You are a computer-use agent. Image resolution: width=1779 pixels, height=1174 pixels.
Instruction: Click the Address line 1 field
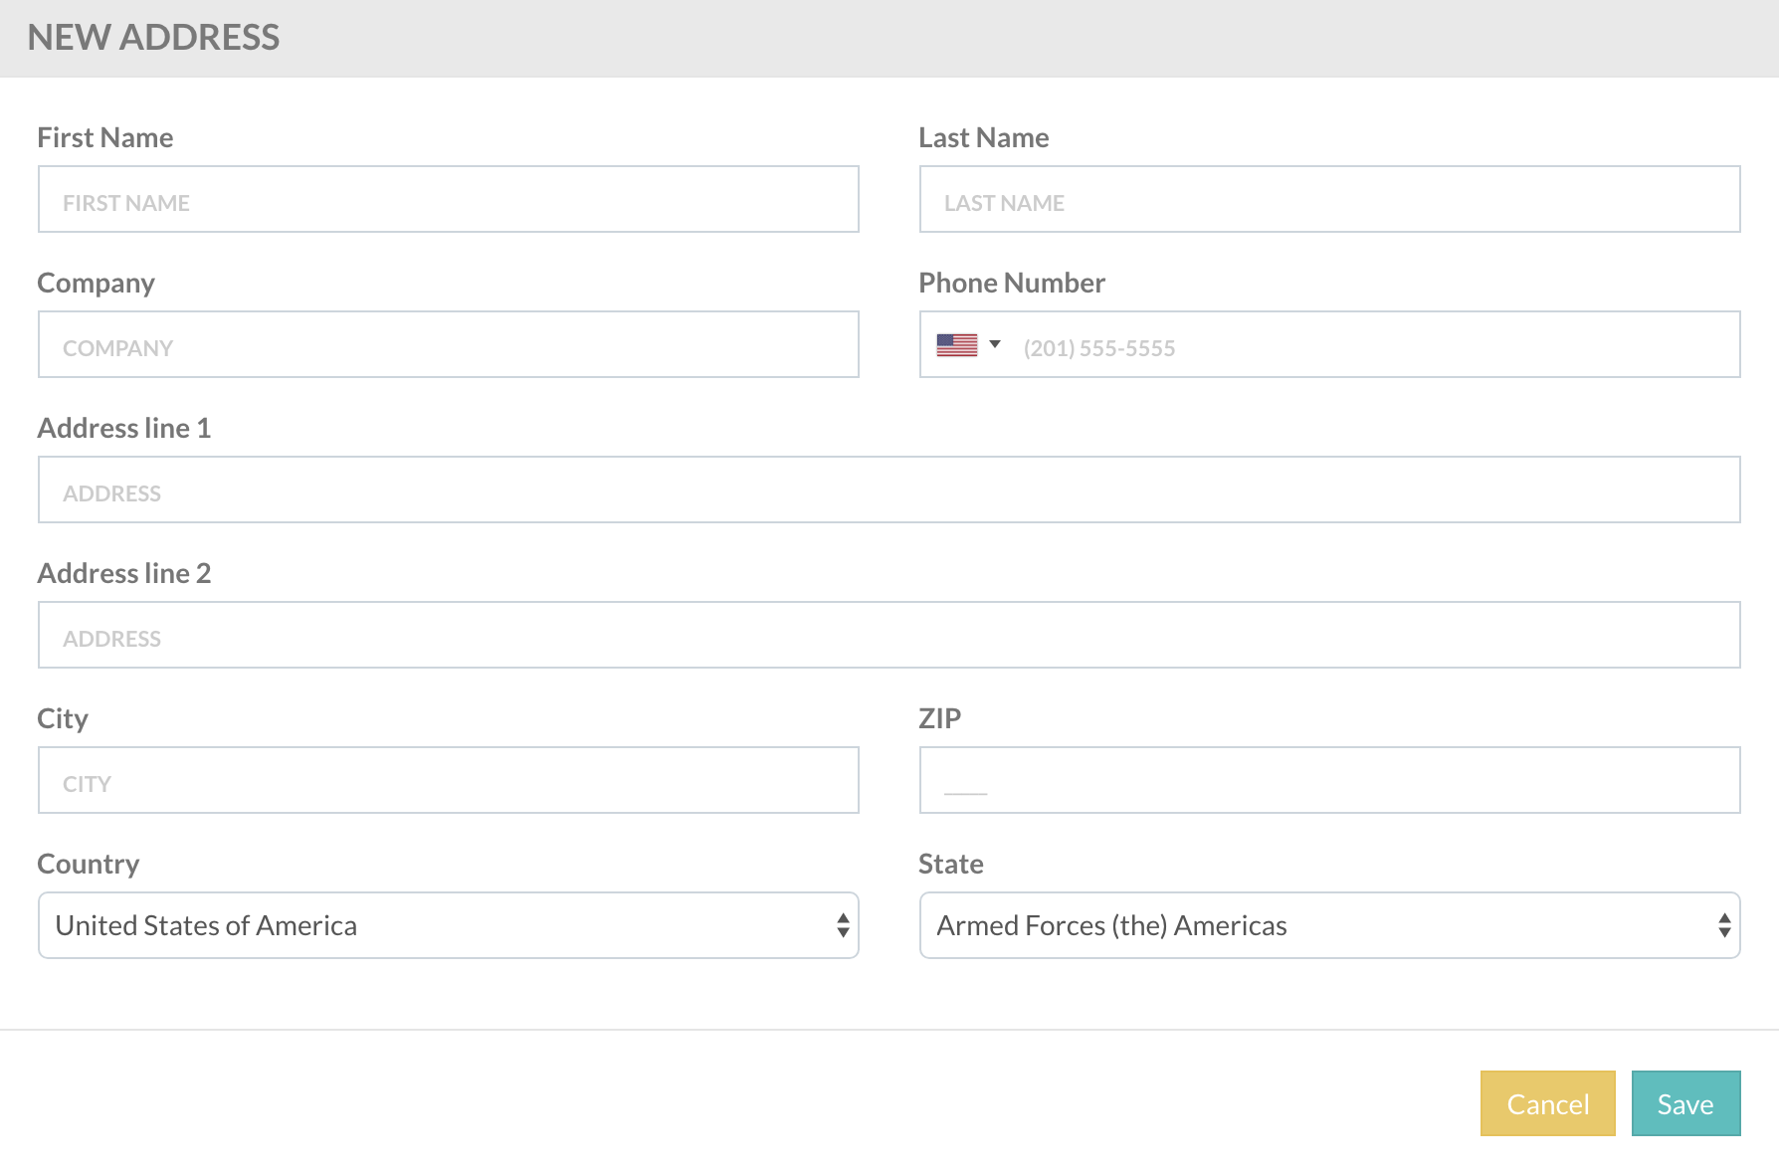(x=889, y=489)
